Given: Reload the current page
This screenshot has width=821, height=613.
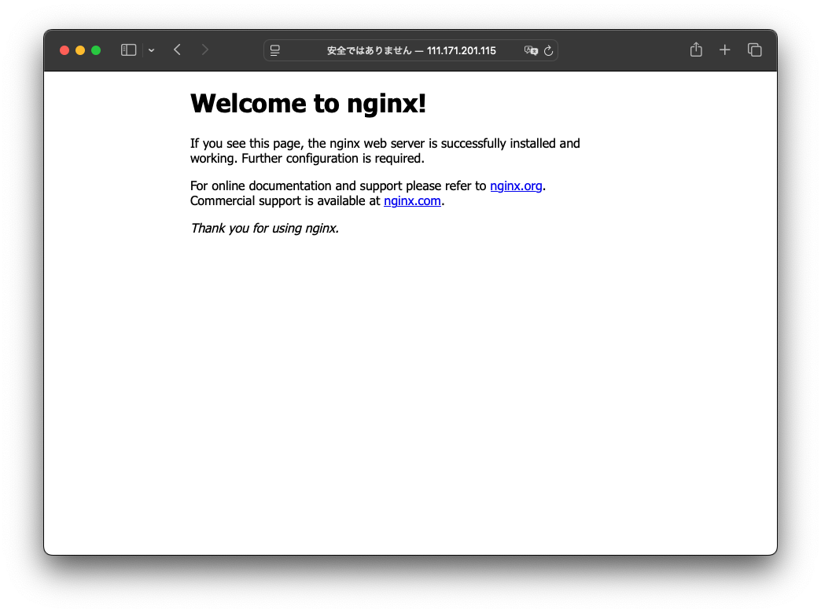Looking at the screenshot, I should point(550,50).
